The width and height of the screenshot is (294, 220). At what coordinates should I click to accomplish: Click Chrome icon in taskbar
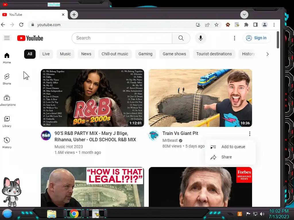pos(74,214)
